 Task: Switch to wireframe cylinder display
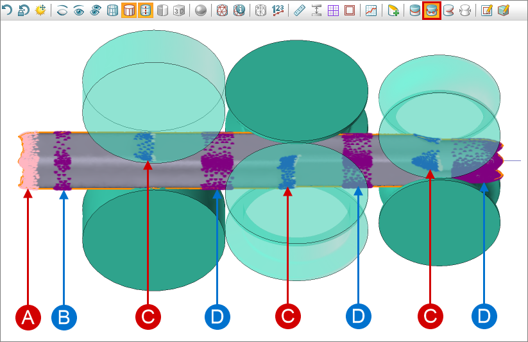(112, 10)
